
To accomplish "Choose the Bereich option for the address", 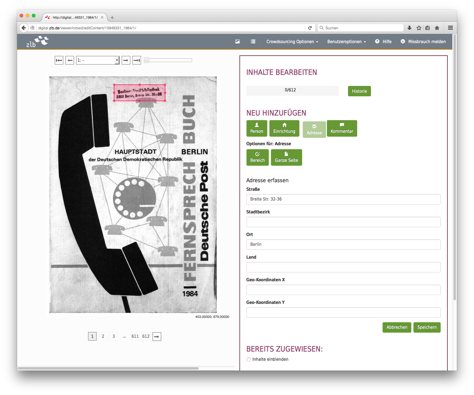I will (x=257, y=157).
